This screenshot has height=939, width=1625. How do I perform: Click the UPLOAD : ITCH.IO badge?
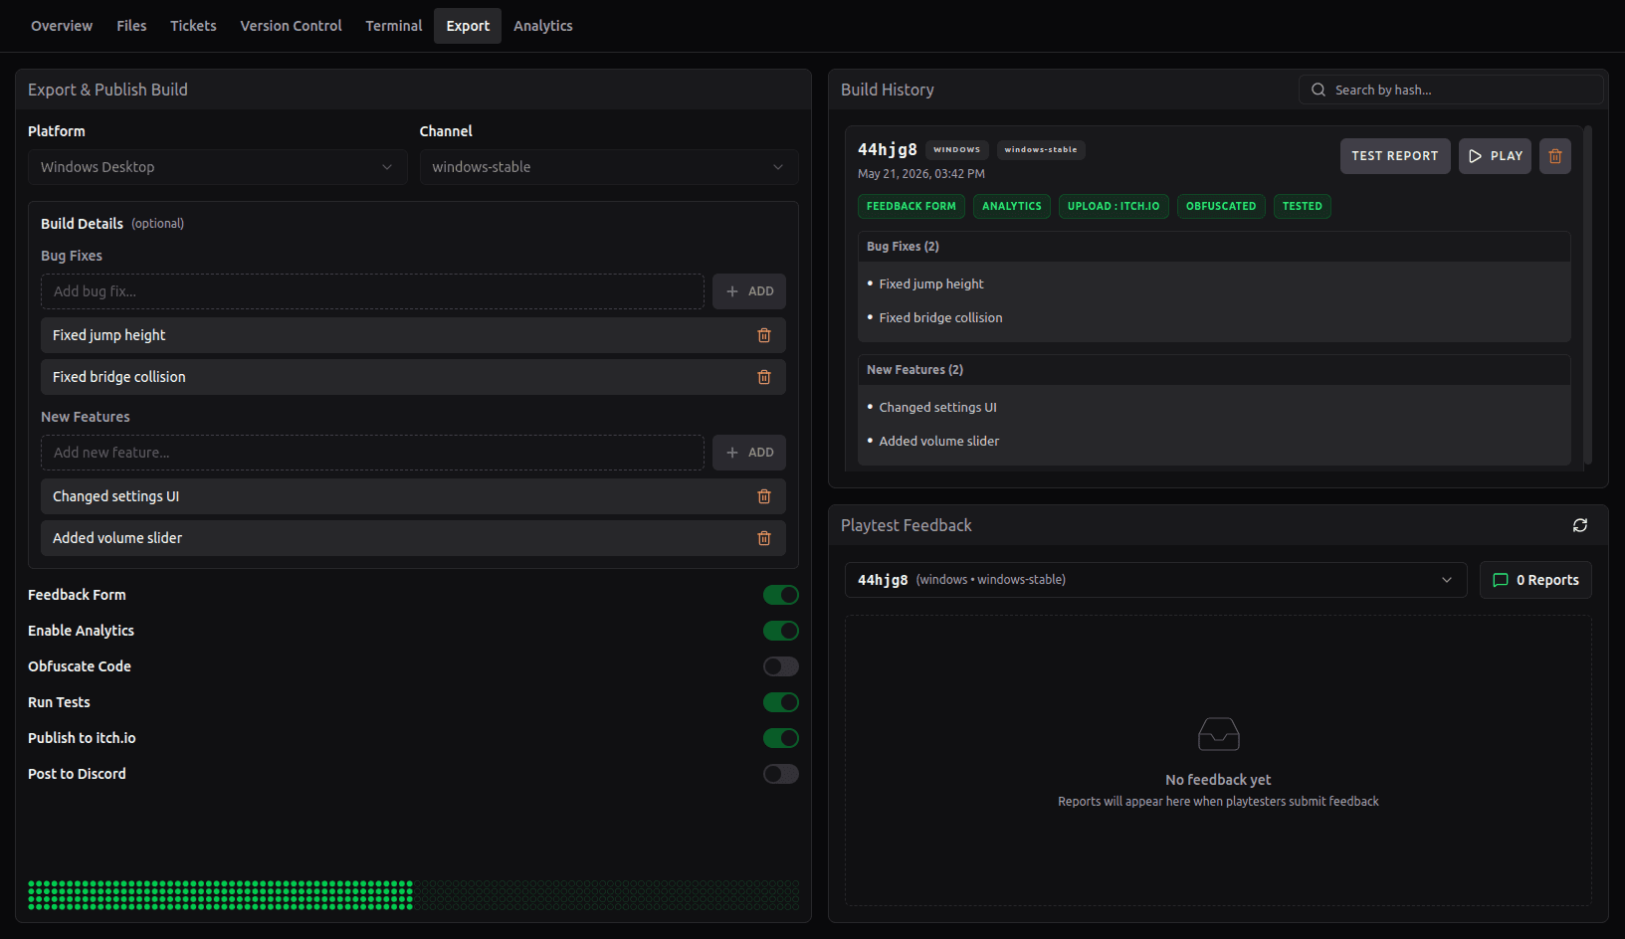pos(1114,207)
